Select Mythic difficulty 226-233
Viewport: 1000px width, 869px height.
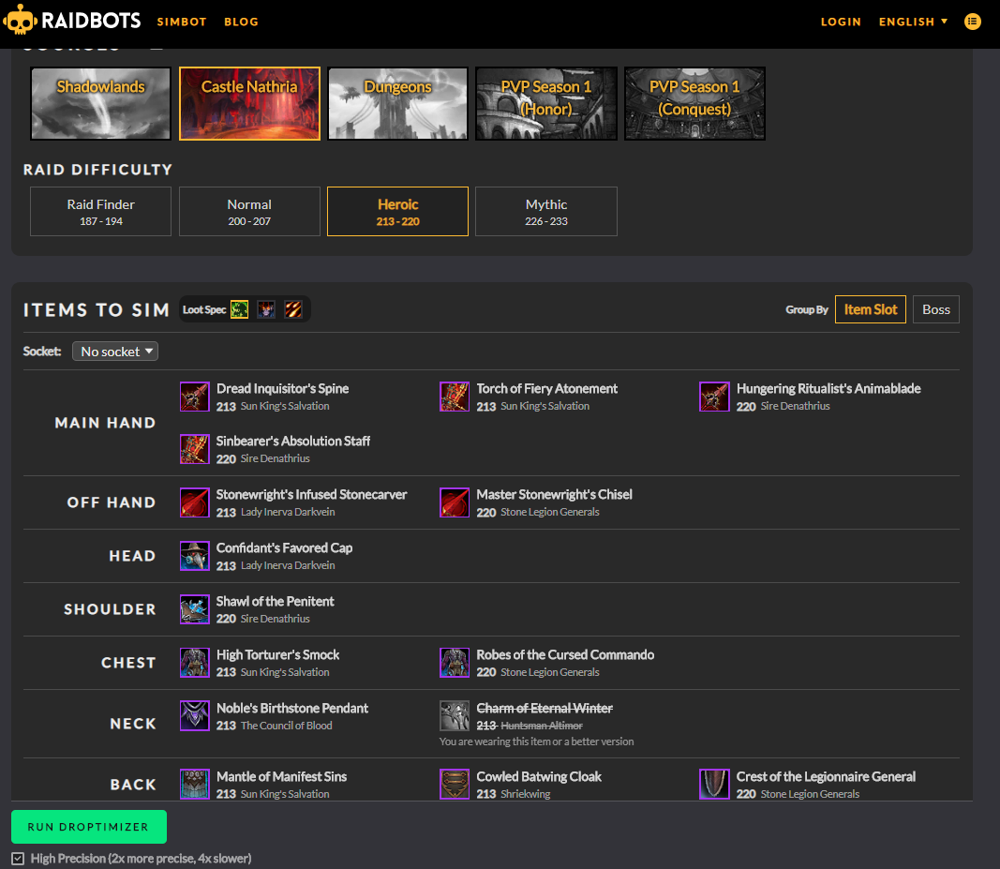coord(545,211)
